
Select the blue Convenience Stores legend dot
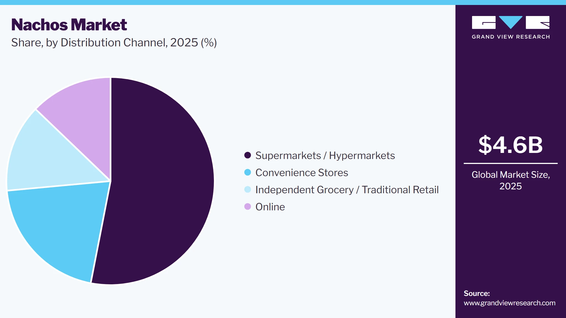[x=248, y=173]
